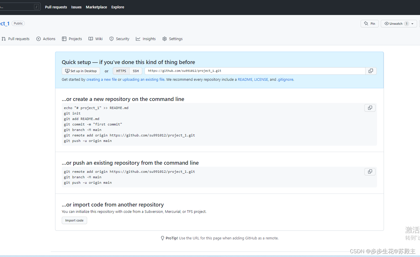Open the README link

[x=245, y=80]
